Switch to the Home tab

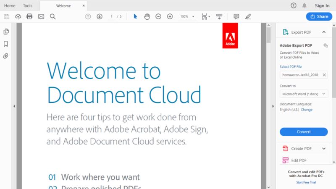(x=10, y=6)
